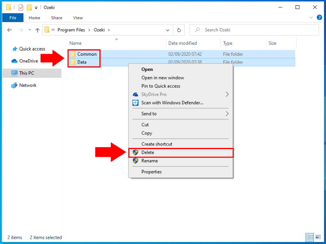Sort by the Type column header
The image size is (326, 244).
[x=228, y=43]
